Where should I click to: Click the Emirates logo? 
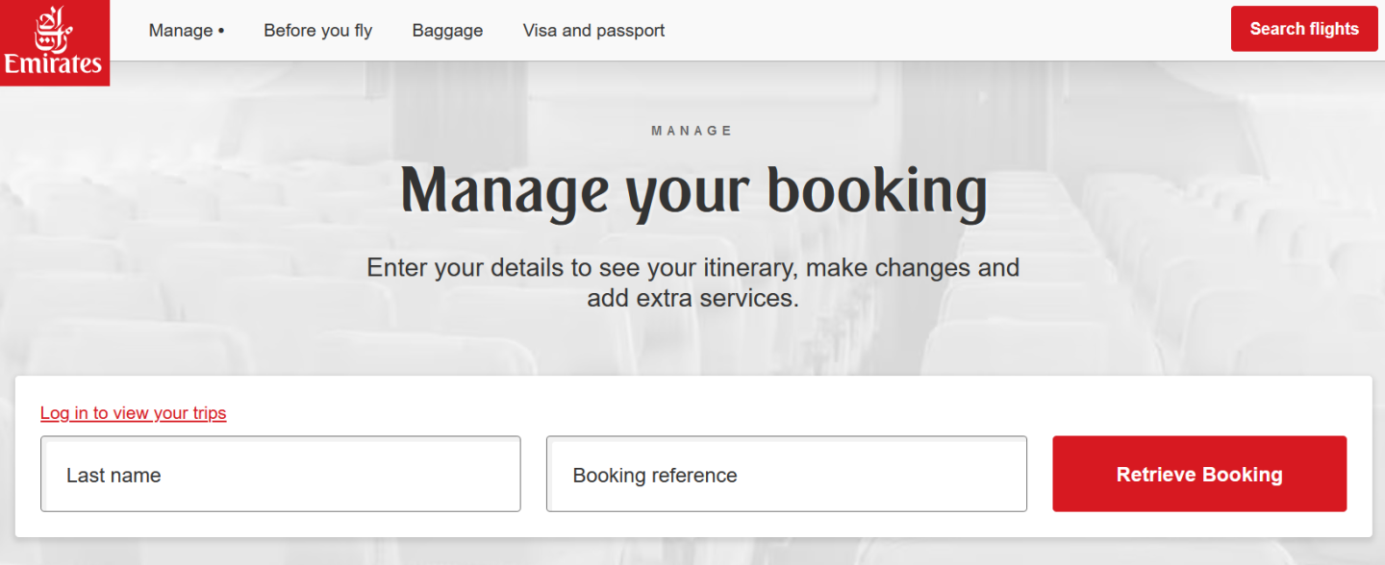click(x=54, y=42)
